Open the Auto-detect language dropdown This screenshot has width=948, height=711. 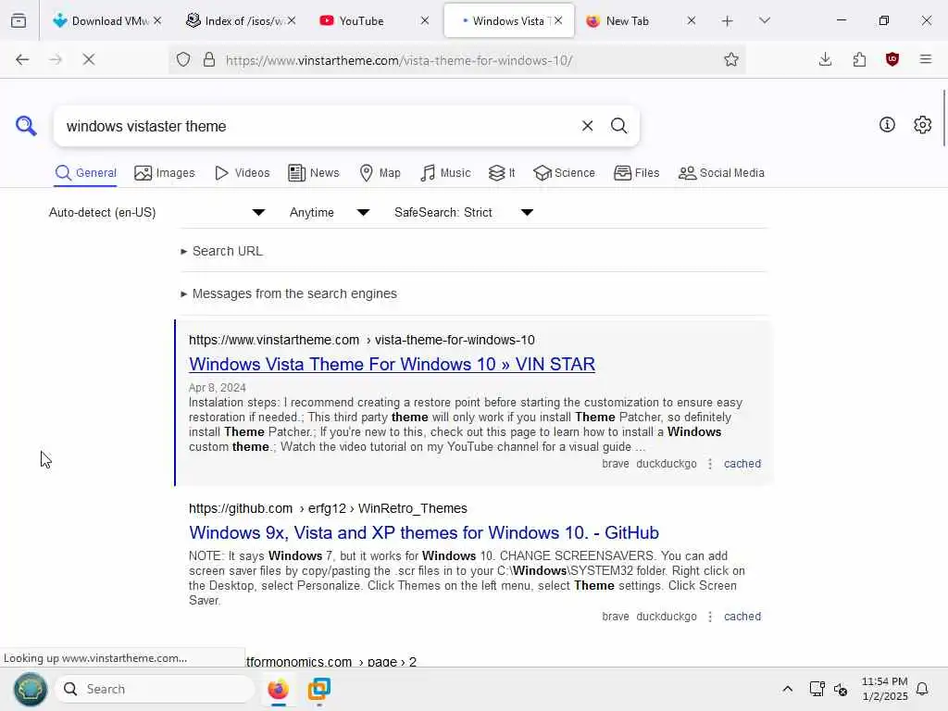157,212
